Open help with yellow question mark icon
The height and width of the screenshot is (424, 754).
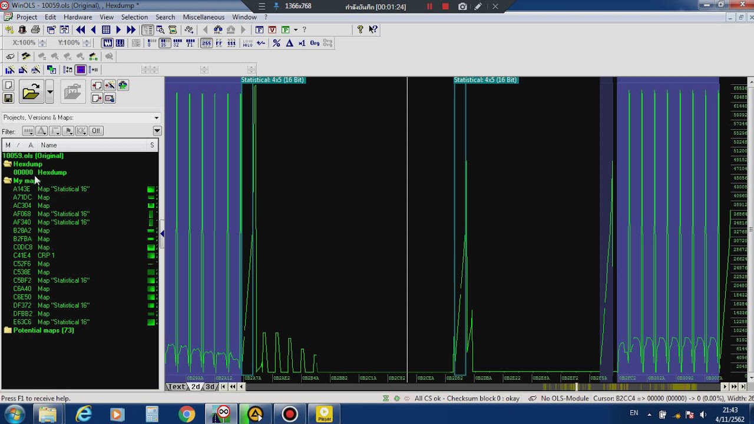coord(361,29)
